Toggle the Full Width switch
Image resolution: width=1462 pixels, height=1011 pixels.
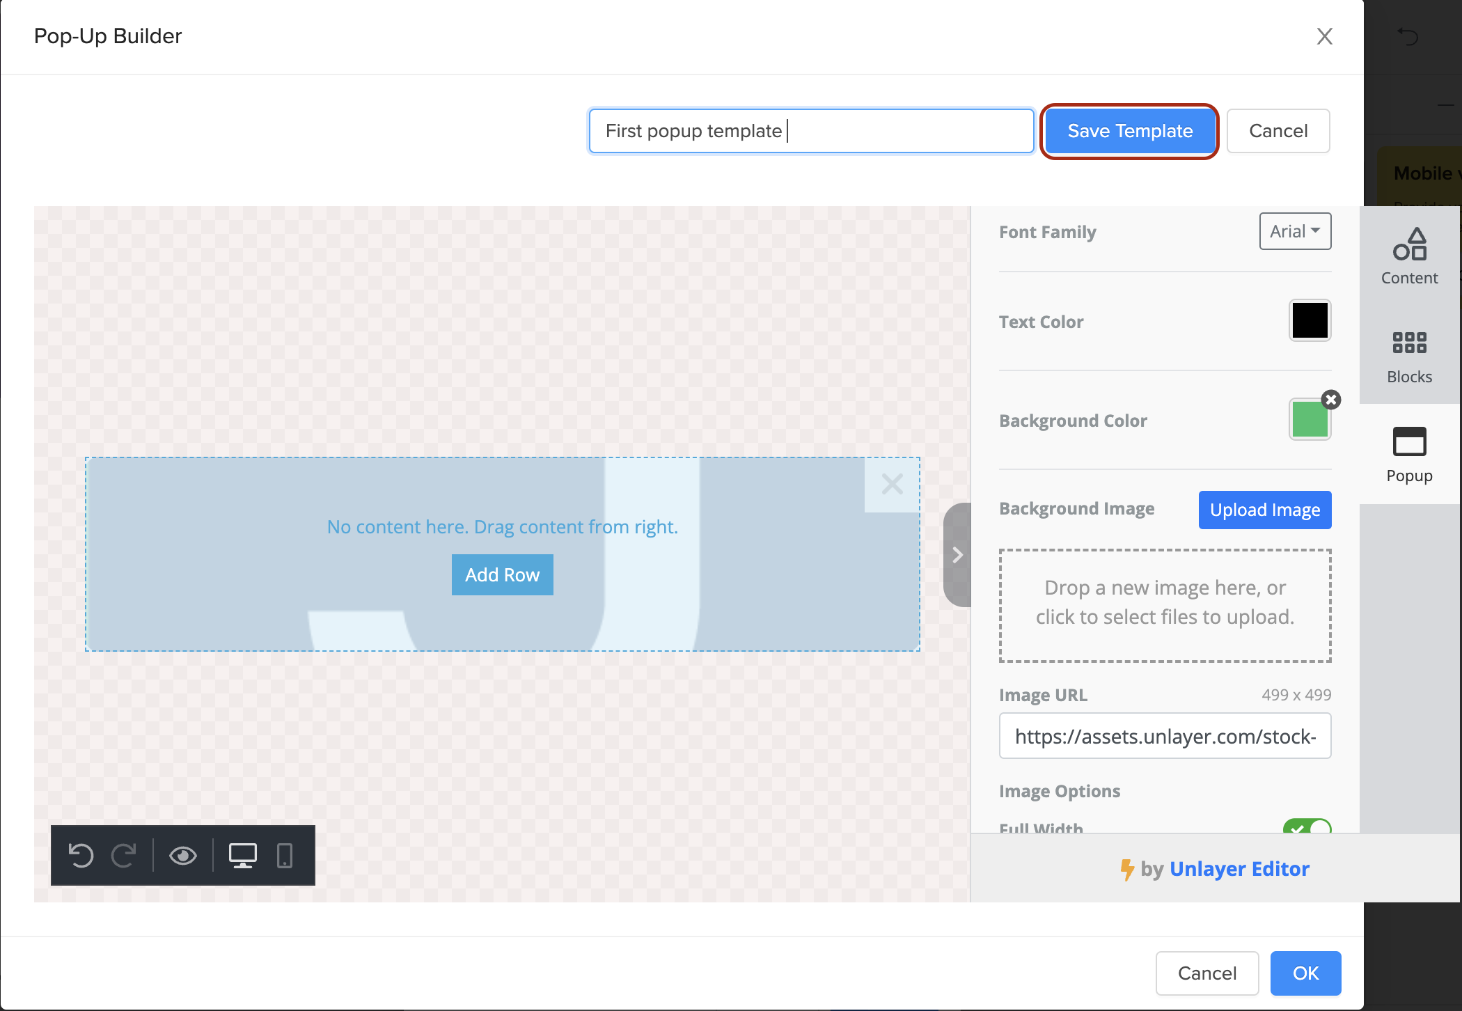point(1307,827)
